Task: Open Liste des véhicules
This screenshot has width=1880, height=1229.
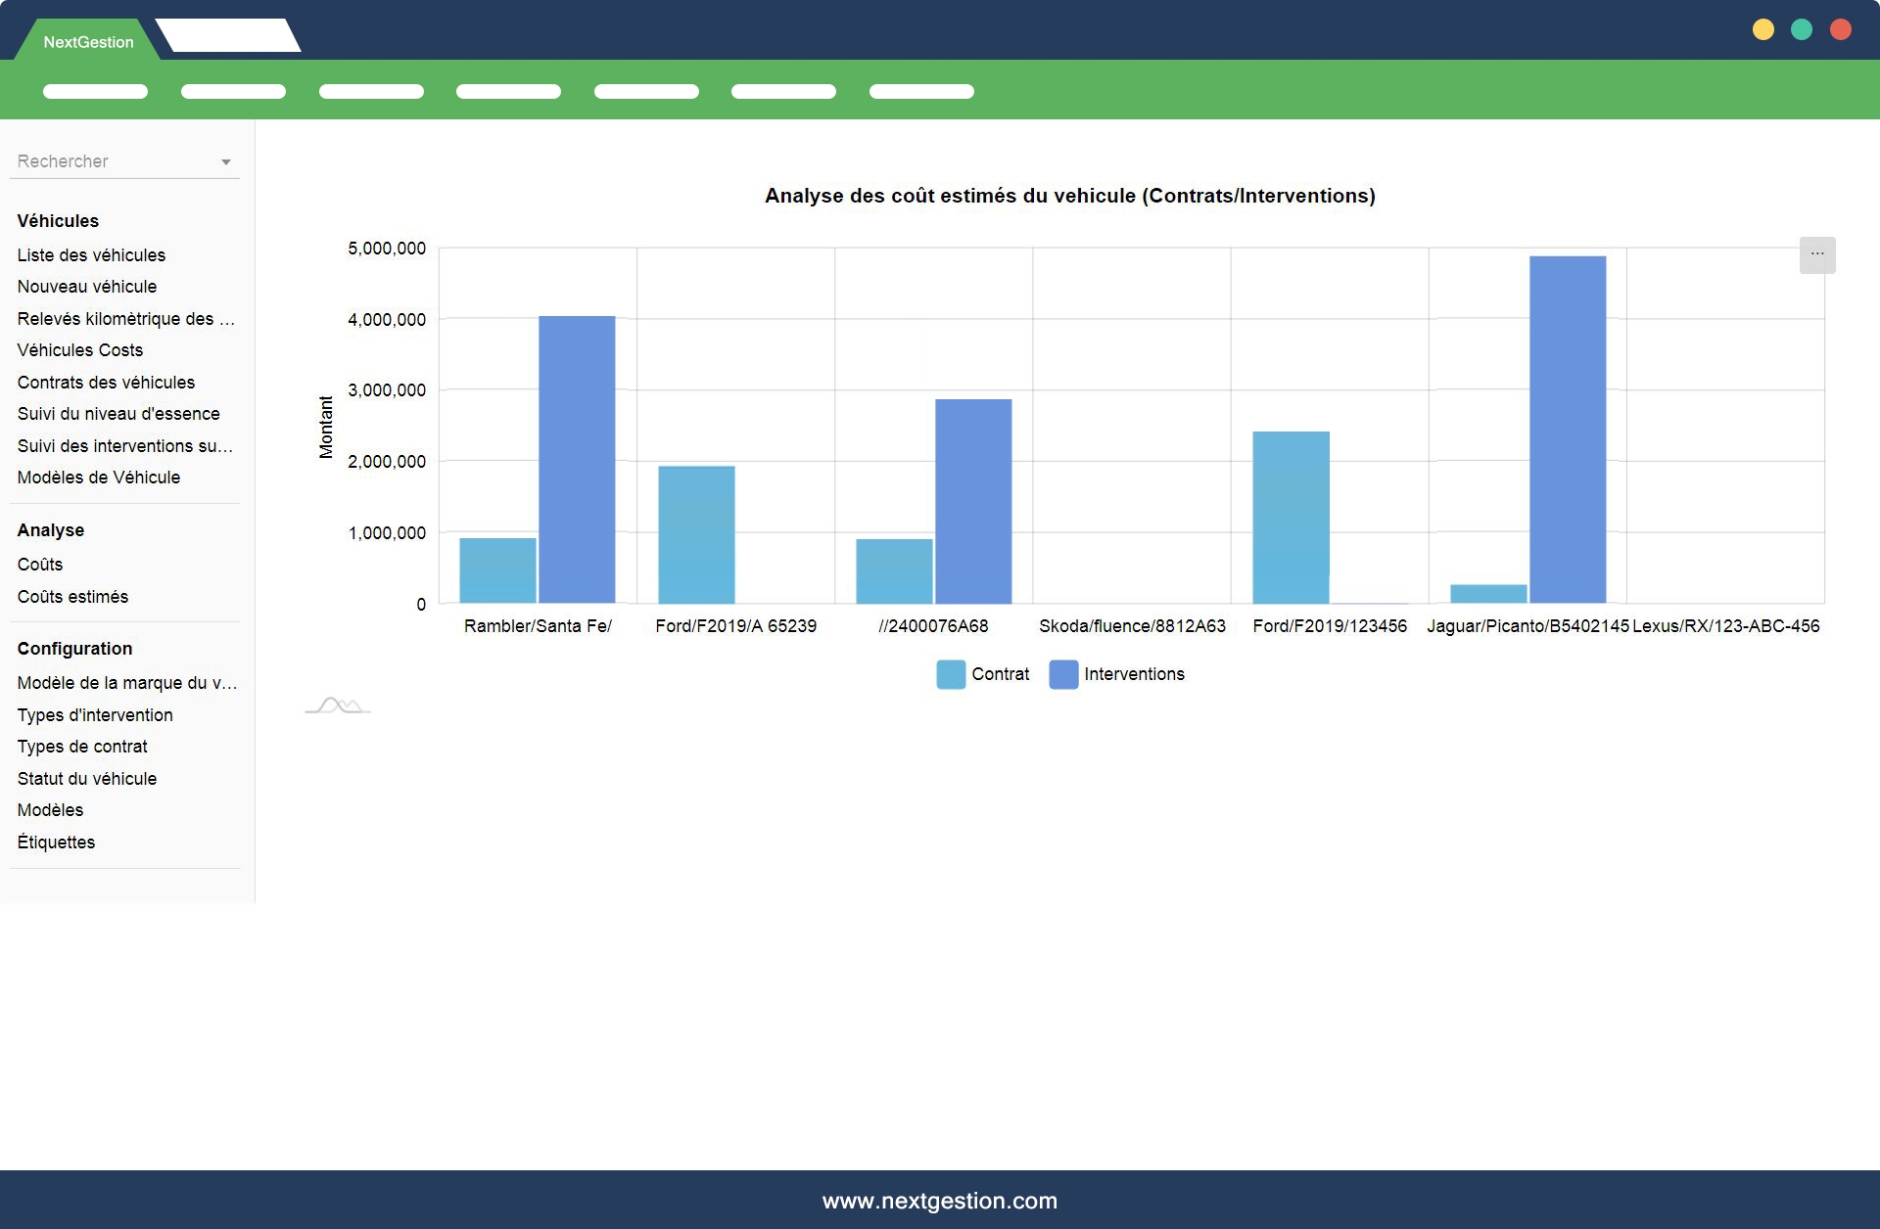Action: point(91,255)
